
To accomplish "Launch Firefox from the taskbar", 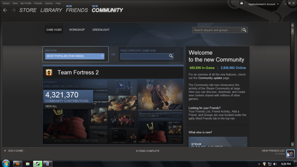I will click(x=17, y=164).
